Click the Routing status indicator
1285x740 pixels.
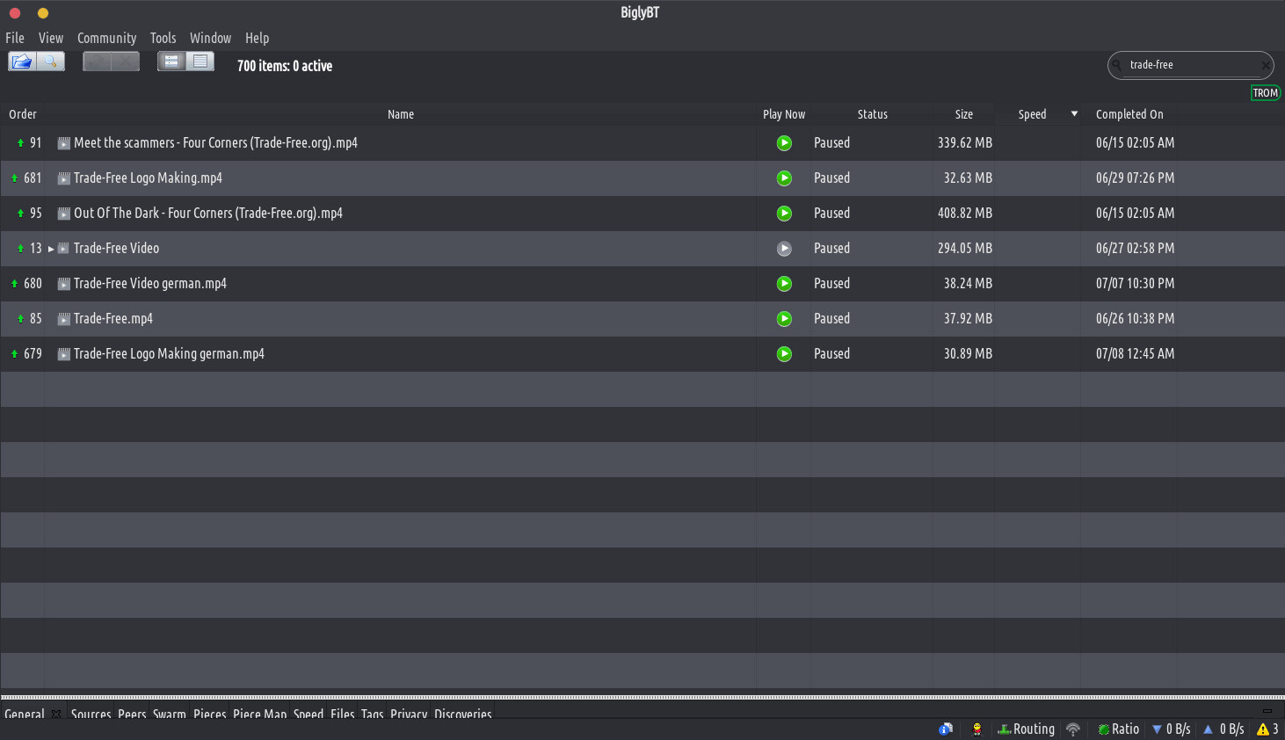1026,729
